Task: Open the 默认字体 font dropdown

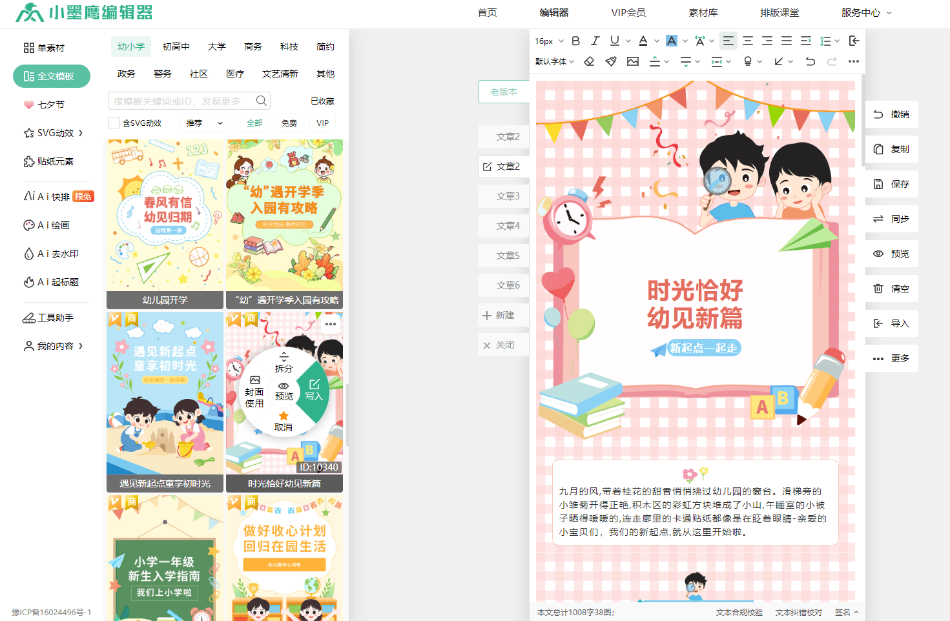Action: tap(554, 61)
